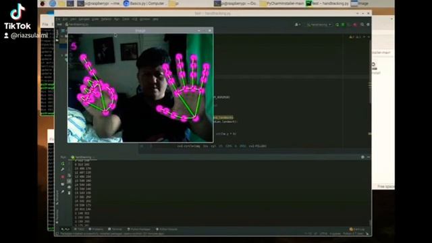Open PyCharm's Run menu
Screen dimensions: 432x243
(x=117, y=19)
